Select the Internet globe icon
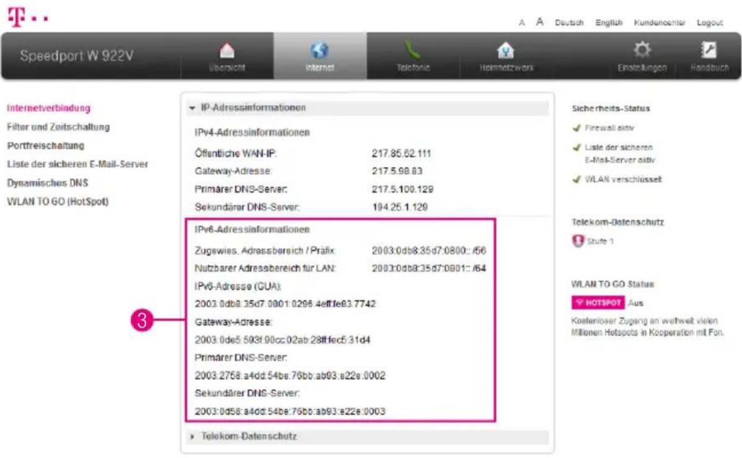Viewport: 742px width, 458px height. coord(320,50)
